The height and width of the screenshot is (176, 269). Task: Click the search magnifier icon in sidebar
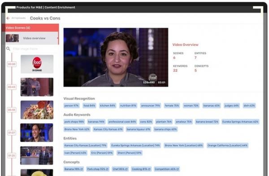coord(8,49)
